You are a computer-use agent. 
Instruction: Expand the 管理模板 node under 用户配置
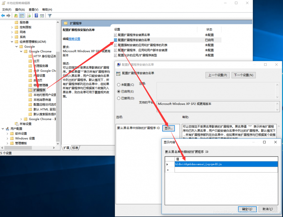point(7,143)
